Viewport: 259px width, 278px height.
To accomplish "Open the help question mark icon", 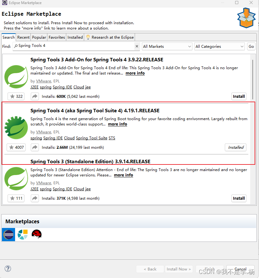I will click(x=8, y=269).
